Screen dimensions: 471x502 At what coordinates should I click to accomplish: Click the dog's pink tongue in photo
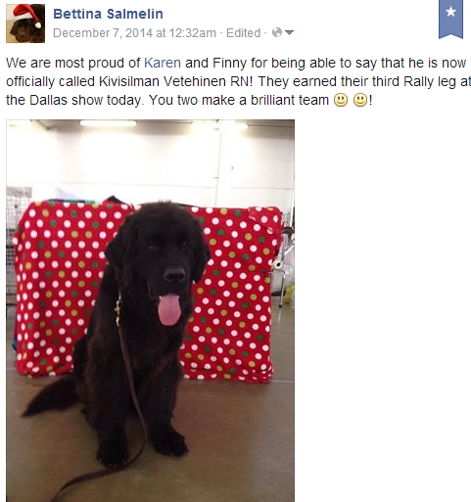[x=169, y=309]
